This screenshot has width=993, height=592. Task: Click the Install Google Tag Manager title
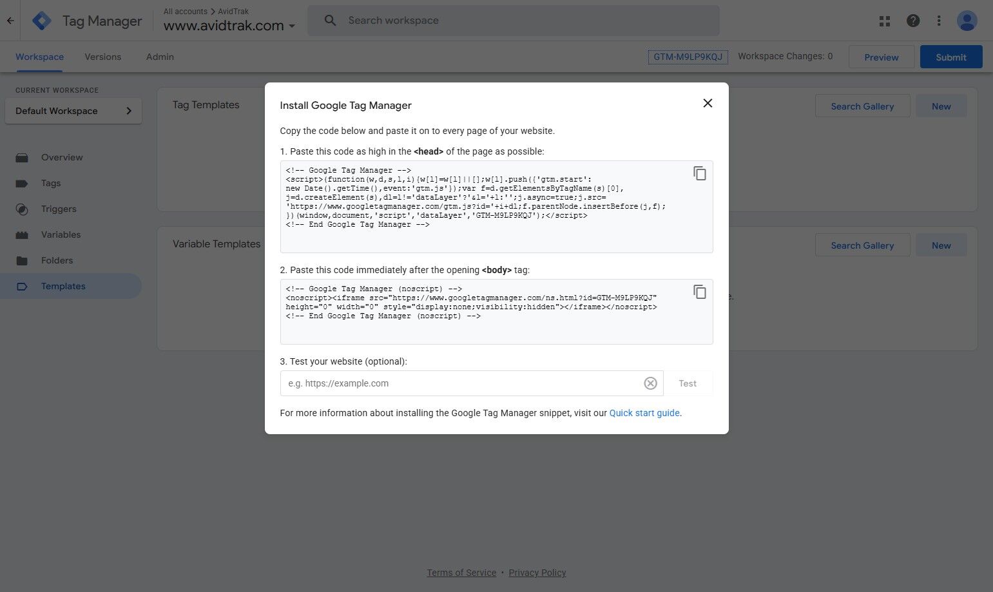click(x=345, y=106)
